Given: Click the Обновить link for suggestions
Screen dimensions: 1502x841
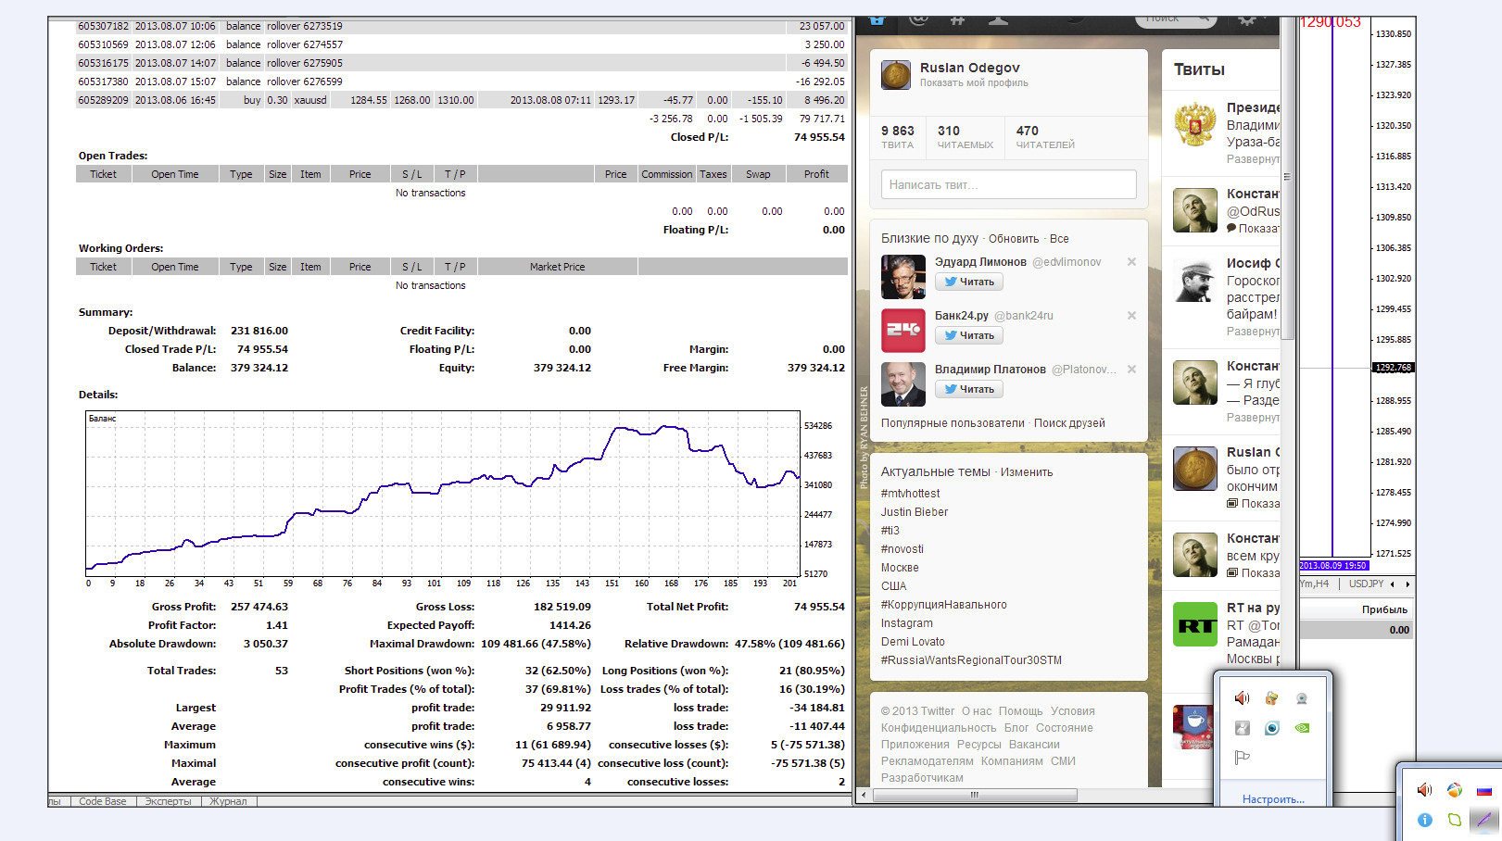Looking at the screenshot, I should [1014, 239].
